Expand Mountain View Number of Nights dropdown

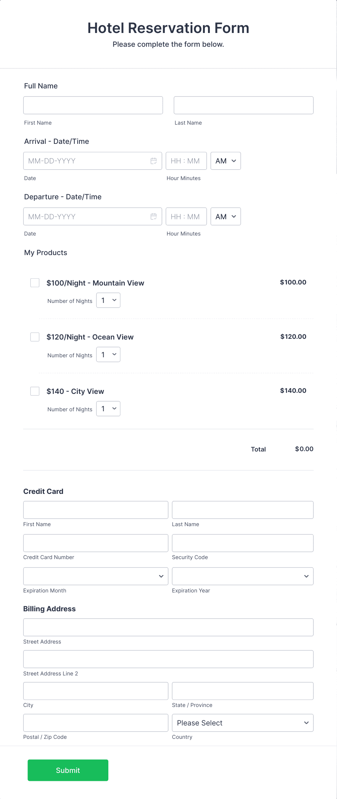click(108, 300)
